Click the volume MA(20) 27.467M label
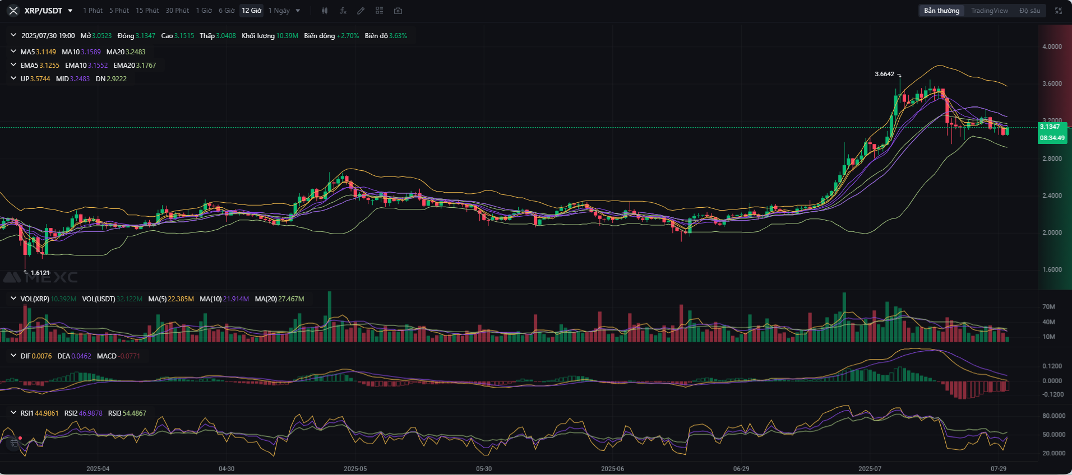 pyautogui.click(x=279, y=299)
